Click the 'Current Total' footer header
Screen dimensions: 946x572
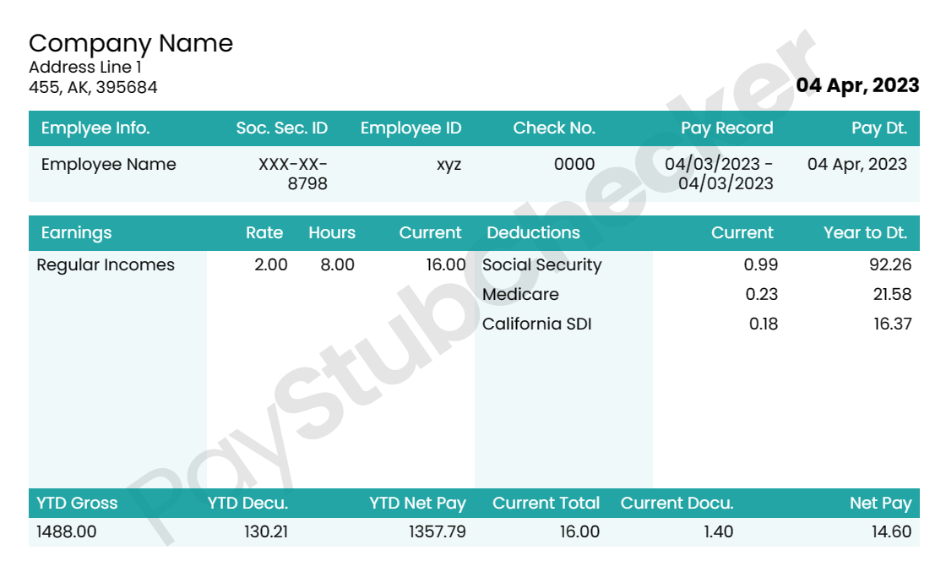(x=546, y=504)
